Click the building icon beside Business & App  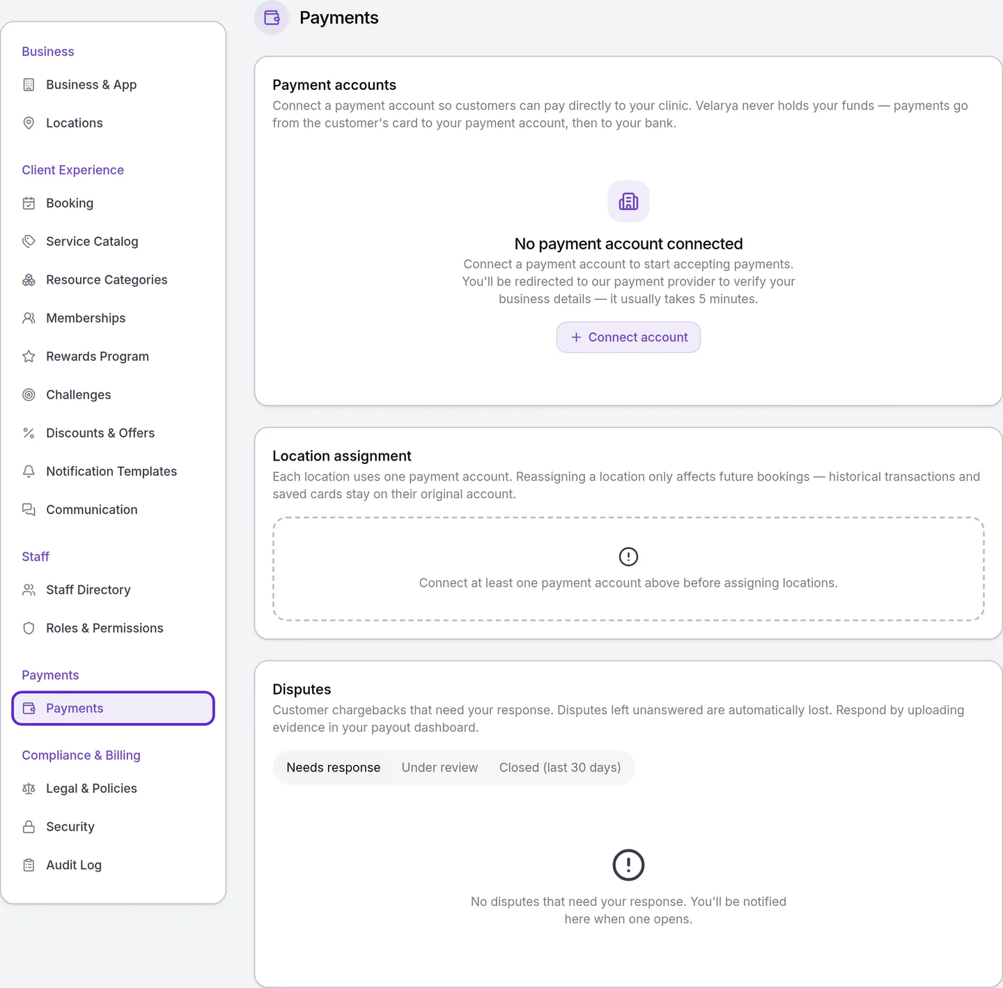coord(29,85)
